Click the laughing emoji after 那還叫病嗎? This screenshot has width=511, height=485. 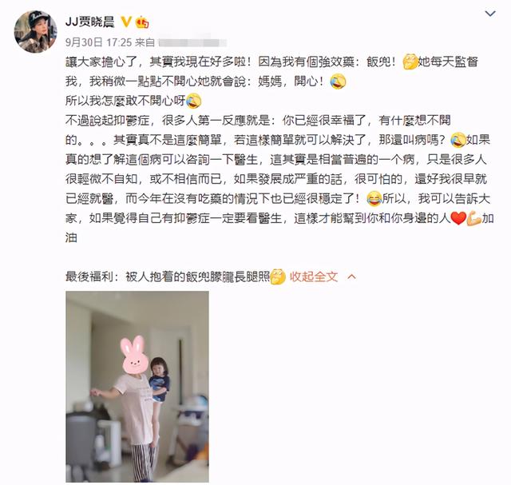(x=458, y=140)
